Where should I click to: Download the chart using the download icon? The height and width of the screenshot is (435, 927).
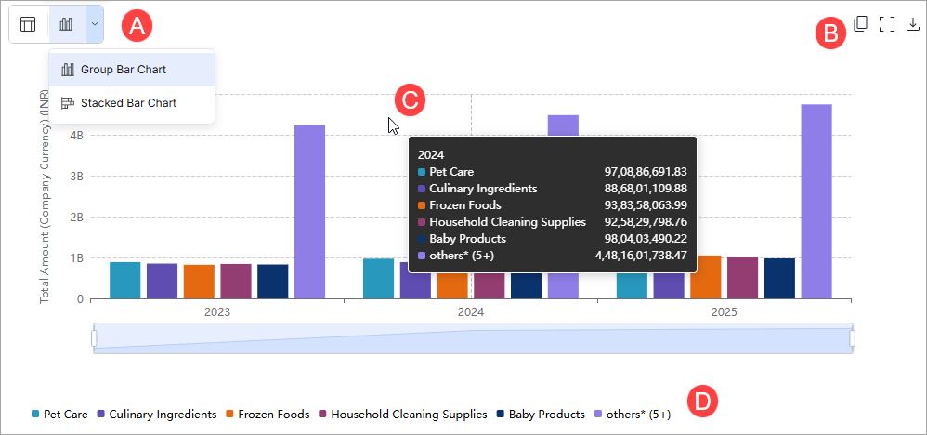pos(912,24)
